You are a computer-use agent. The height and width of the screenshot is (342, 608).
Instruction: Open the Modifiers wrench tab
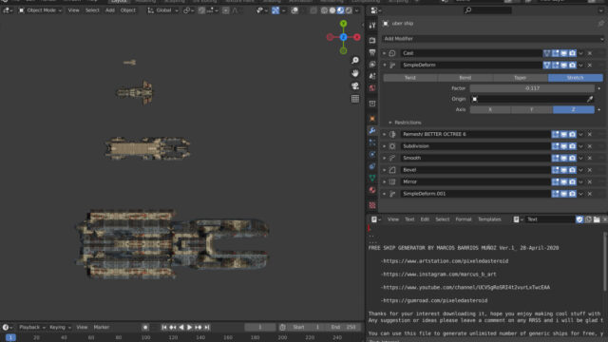coord(372,131)
